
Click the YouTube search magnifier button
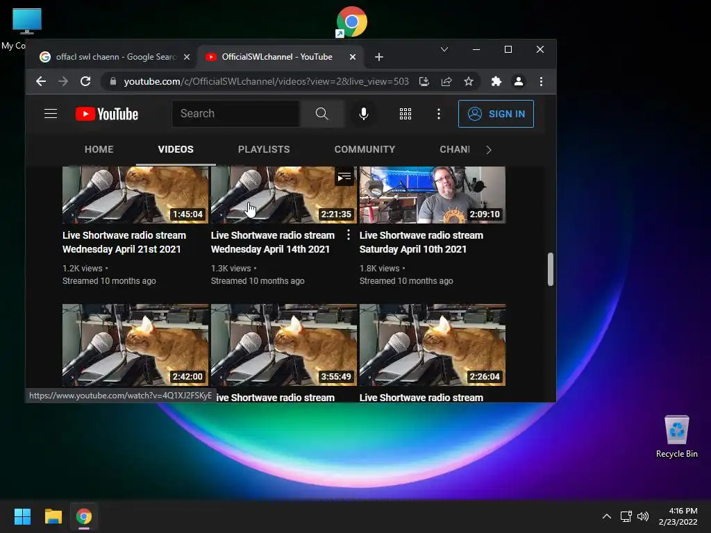coord(322,114)
